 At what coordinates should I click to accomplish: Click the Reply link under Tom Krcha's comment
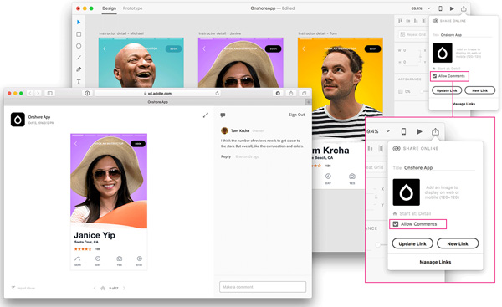tap(226, 156)
